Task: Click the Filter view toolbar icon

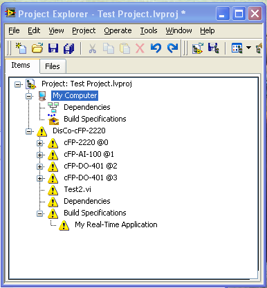Action: pyautogui.click(x=237, y=48)
